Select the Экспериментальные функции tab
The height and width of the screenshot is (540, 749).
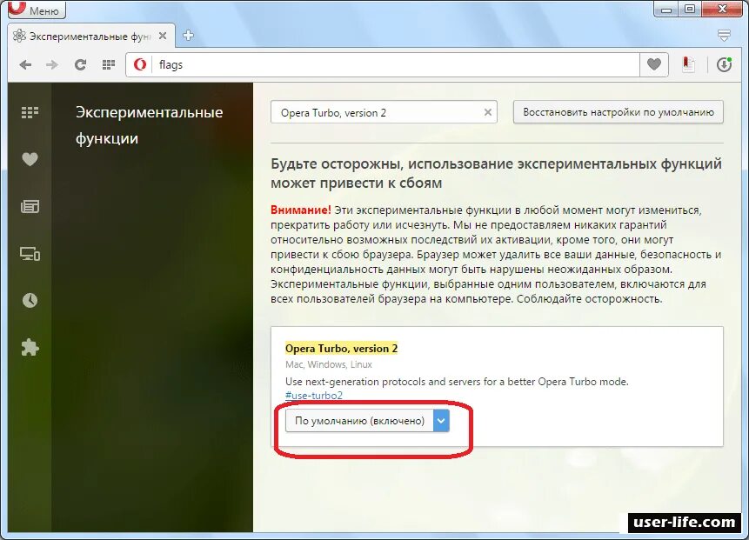(x=90, y=37)
